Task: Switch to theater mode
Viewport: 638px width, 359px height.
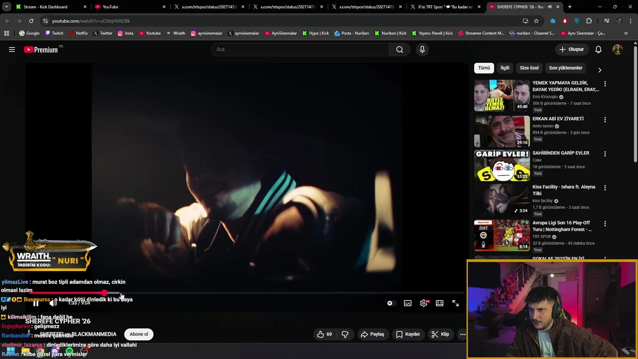Action: pos(440,303)
